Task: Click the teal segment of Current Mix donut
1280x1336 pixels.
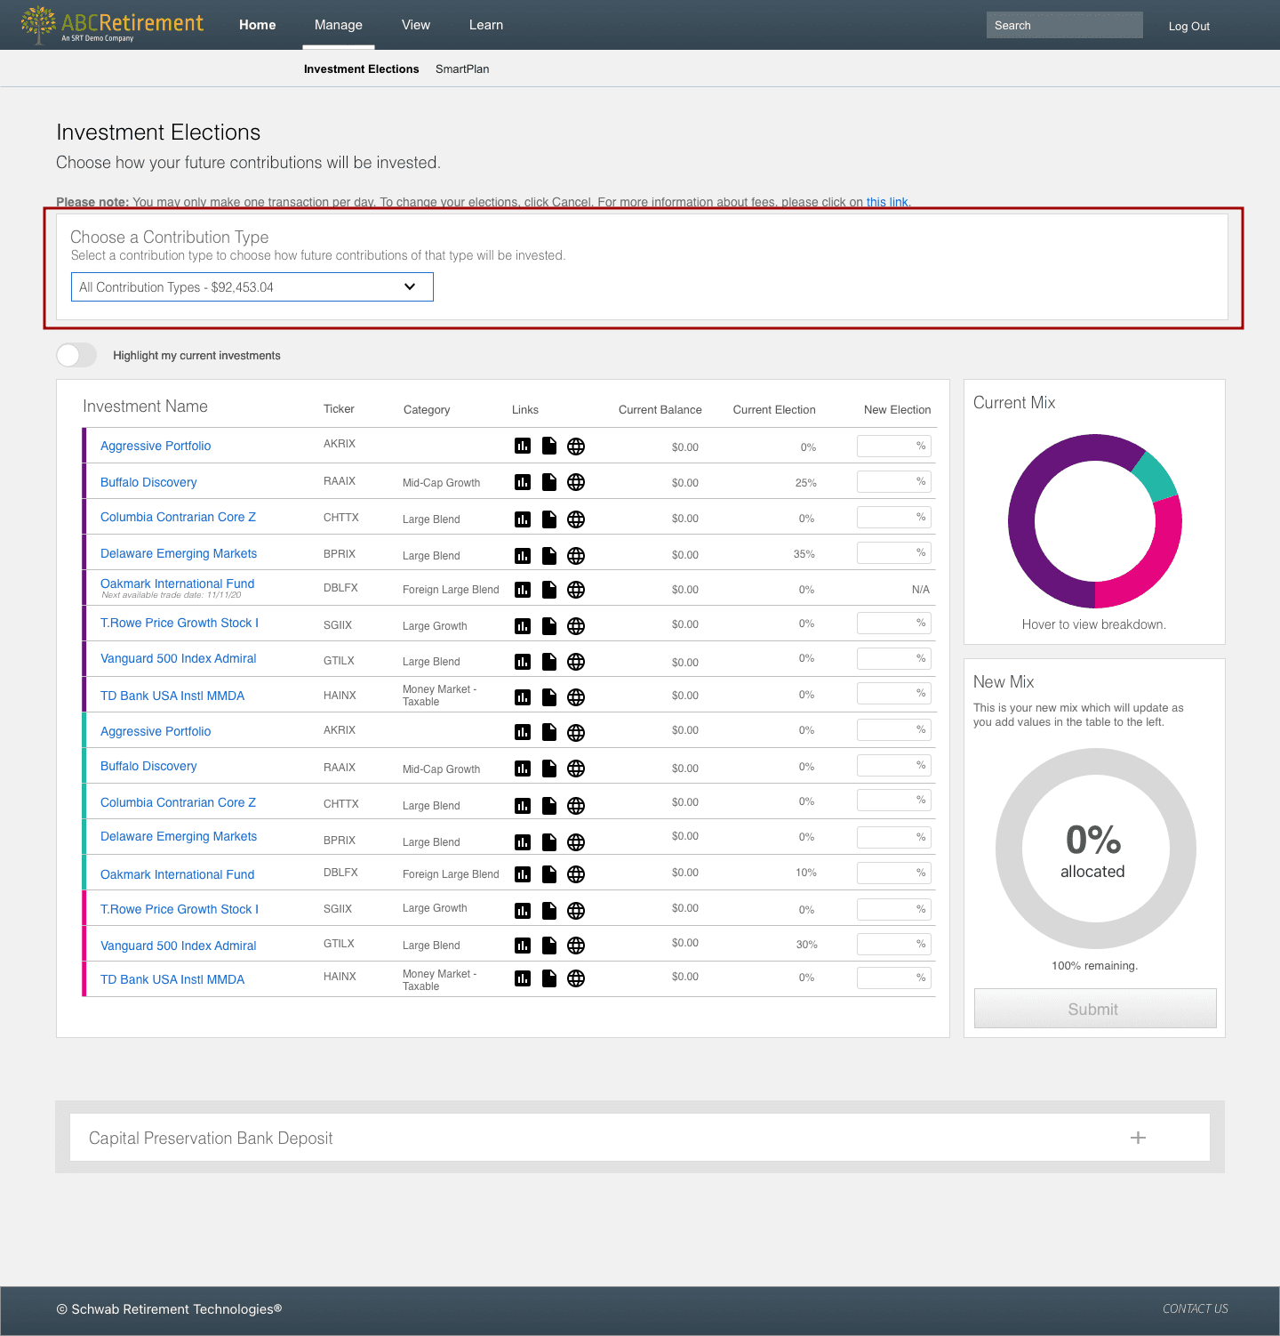Action: [x=1156, y=476]
